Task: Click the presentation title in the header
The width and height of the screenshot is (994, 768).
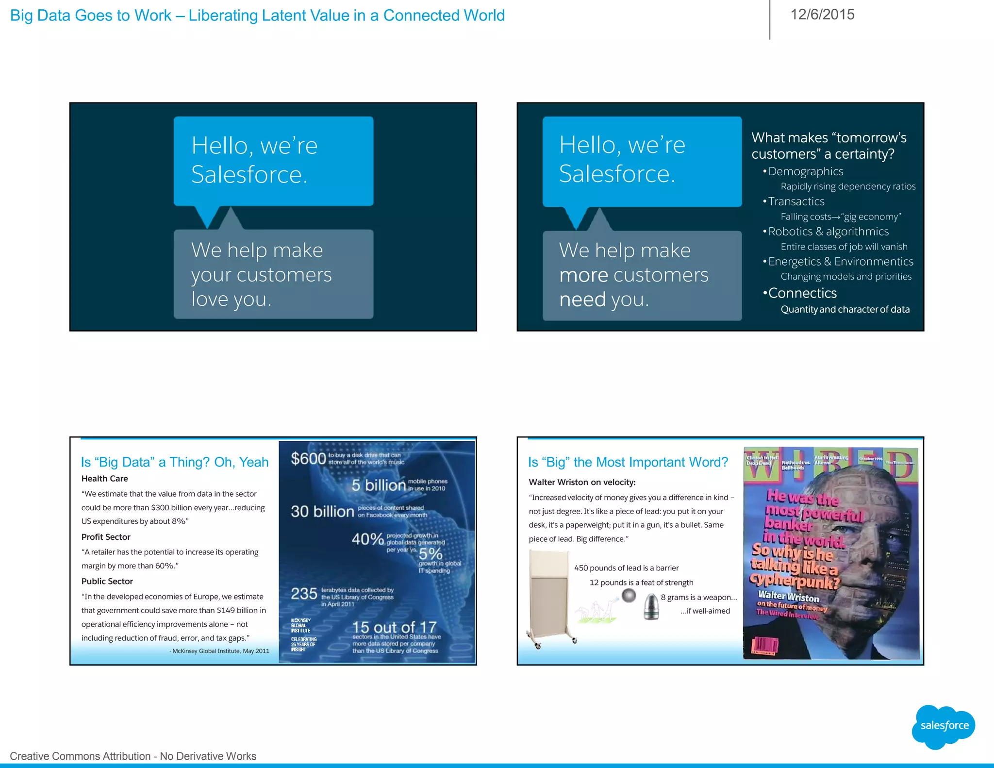Action: [257, 16]
